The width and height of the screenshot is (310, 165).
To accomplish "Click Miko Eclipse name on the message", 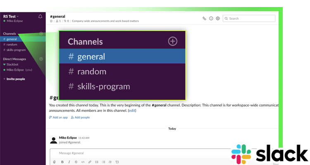I will tap(68, 138).
